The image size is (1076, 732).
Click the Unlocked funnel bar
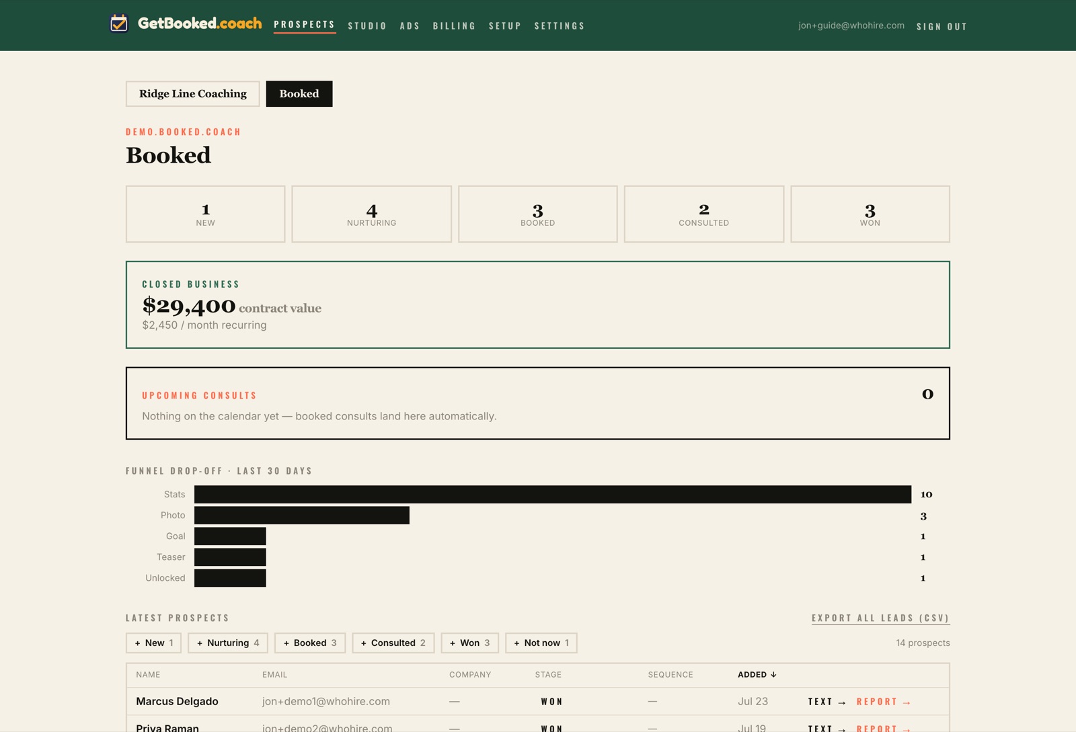[x=230, y=577]
